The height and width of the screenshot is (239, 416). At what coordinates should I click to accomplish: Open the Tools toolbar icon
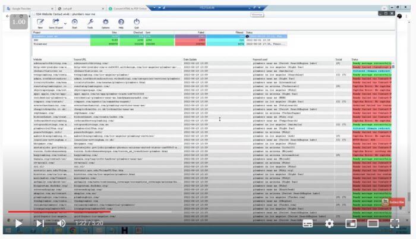pyautogui.click(x=90, y=22)
